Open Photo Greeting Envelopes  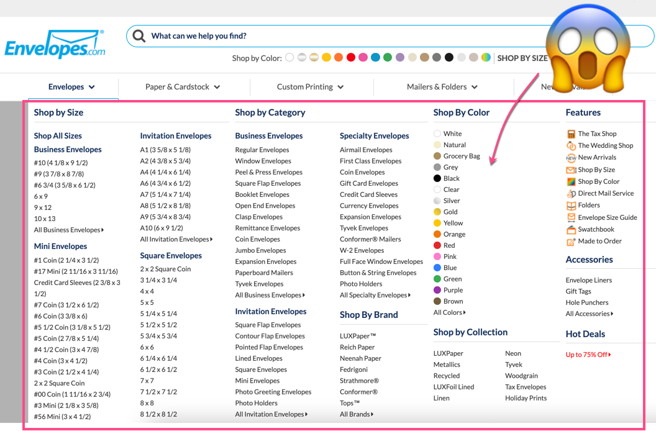pos(273,392)
